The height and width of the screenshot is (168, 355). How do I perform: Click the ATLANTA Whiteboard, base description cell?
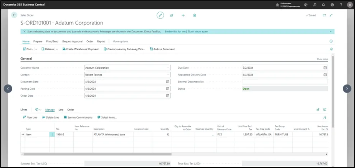pos(113,135)
